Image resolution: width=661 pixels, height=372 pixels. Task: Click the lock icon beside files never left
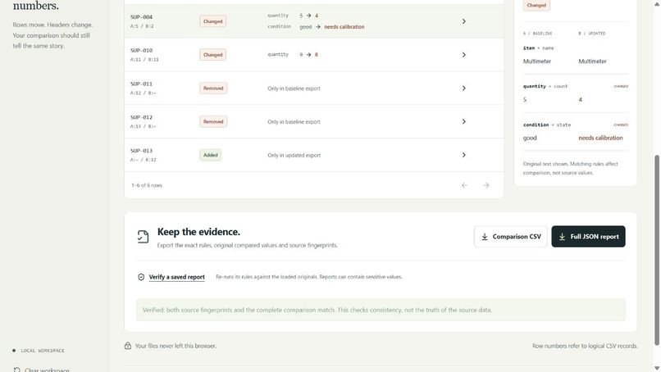pos(128,346)
